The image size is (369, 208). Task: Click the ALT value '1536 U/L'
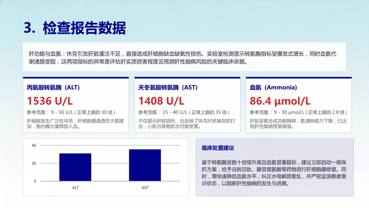(x=50, y=101)
